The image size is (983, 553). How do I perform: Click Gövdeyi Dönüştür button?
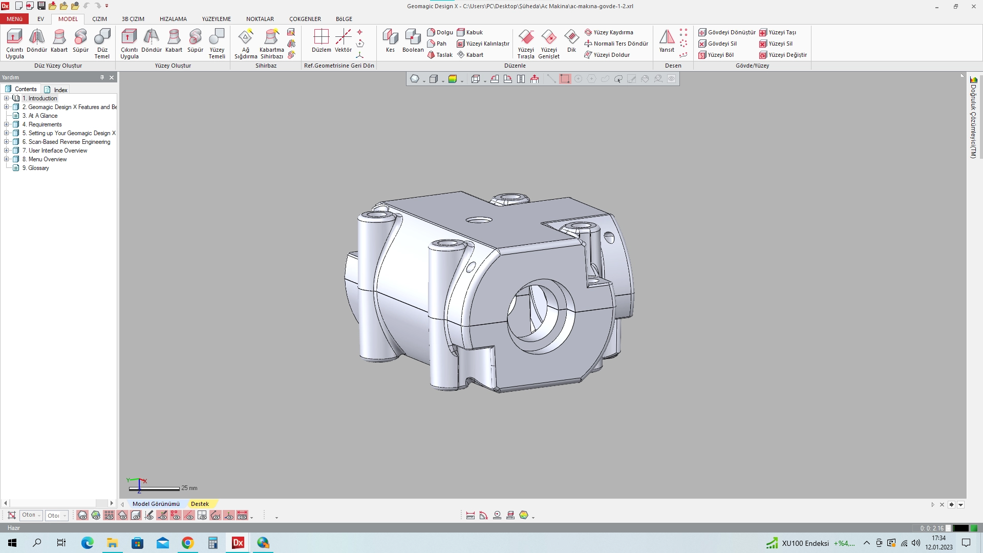click(x=727, y=32)
